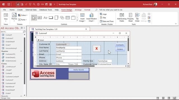Image resolution: width=179 pixels, height=100 pixels.
Task: Open MainMenuF form in navigation pane
Action: click(x=10, y=87)
